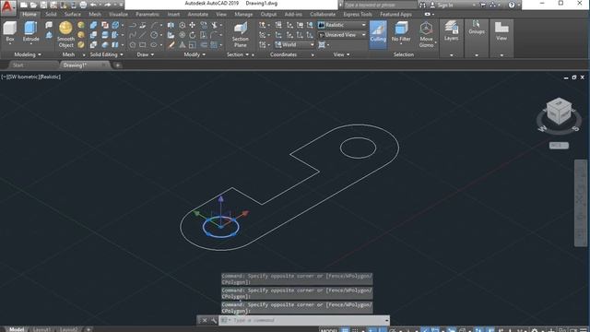Screen dimensions: 590x332
Task: Switch to the Surface ribbon tab
Action: [72, 15]
